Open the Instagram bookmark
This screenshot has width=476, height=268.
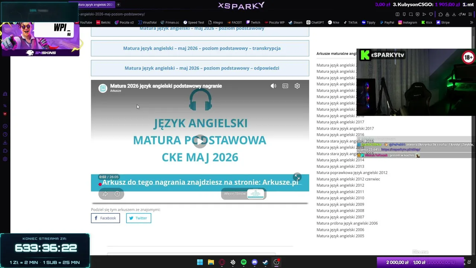coord(408,22)
